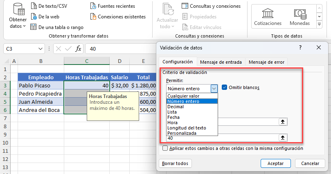The width and height of the screenshot is (331, 174).
Task: Expand the Tipos de datos gallery
Action: click(x=320, y=25)
